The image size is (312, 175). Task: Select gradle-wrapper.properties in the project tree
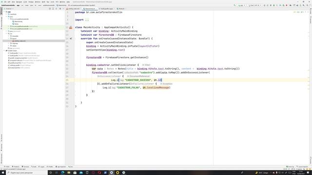[23, 58]
